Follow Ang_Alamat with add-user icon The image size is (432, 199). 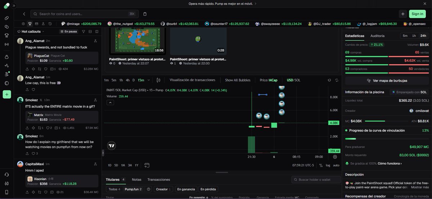coord(95,41)
